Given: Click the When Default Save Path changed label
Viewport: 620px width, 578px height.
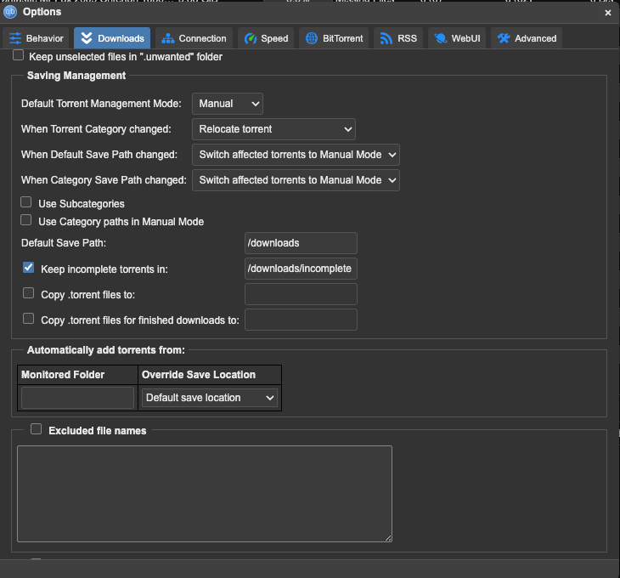Looking at the screenshot, I should (99, 155).
